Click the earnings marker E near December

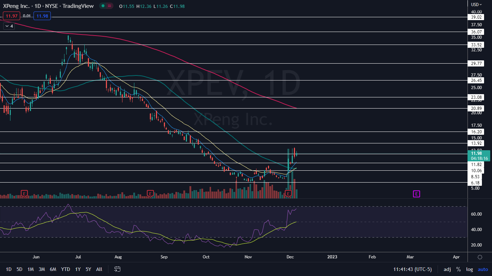[x=288, y=194]
